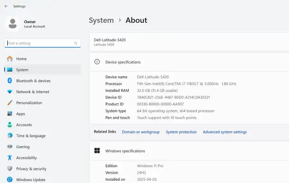Image resolution: width=289 pixels, height=183 pixels.
Task: Click the System type label
Action: (x=116, y=111)
